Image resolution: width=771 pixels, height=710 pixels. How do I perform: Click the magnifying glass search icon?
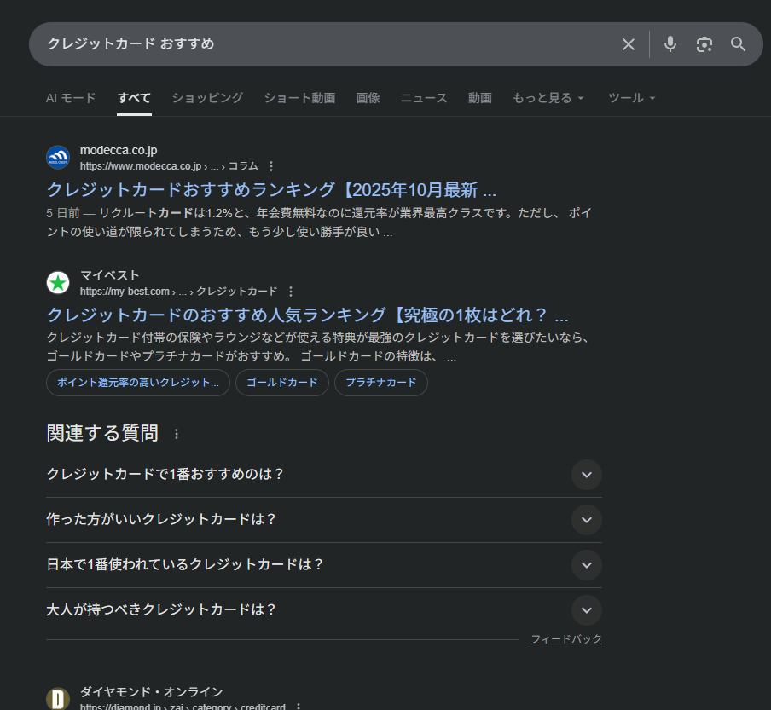(739, 44)
